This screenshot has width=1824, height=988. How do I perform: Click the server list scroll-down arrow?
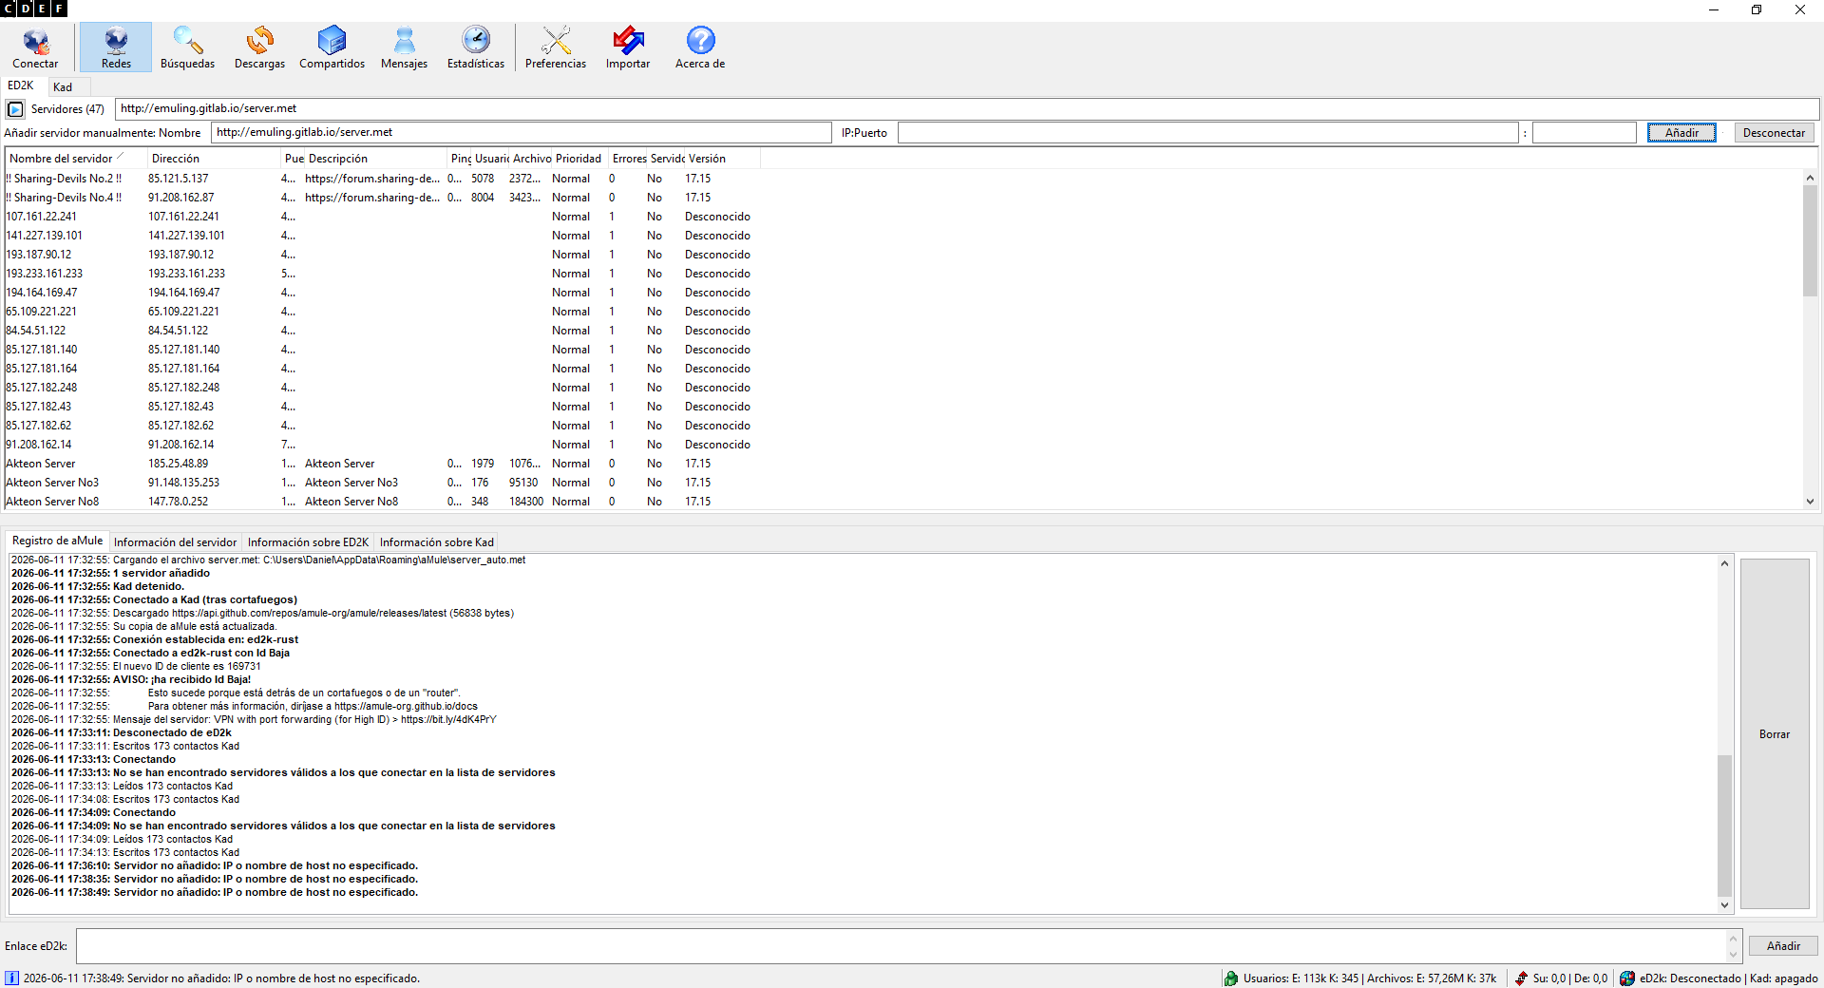tap(1810, 502)
